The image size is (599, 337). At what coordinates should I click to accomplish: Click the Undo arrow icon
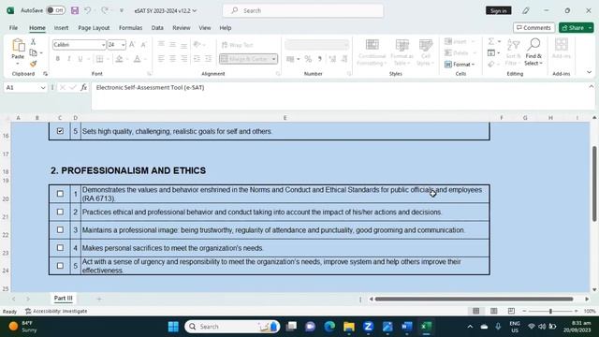(x=87, y=10)
